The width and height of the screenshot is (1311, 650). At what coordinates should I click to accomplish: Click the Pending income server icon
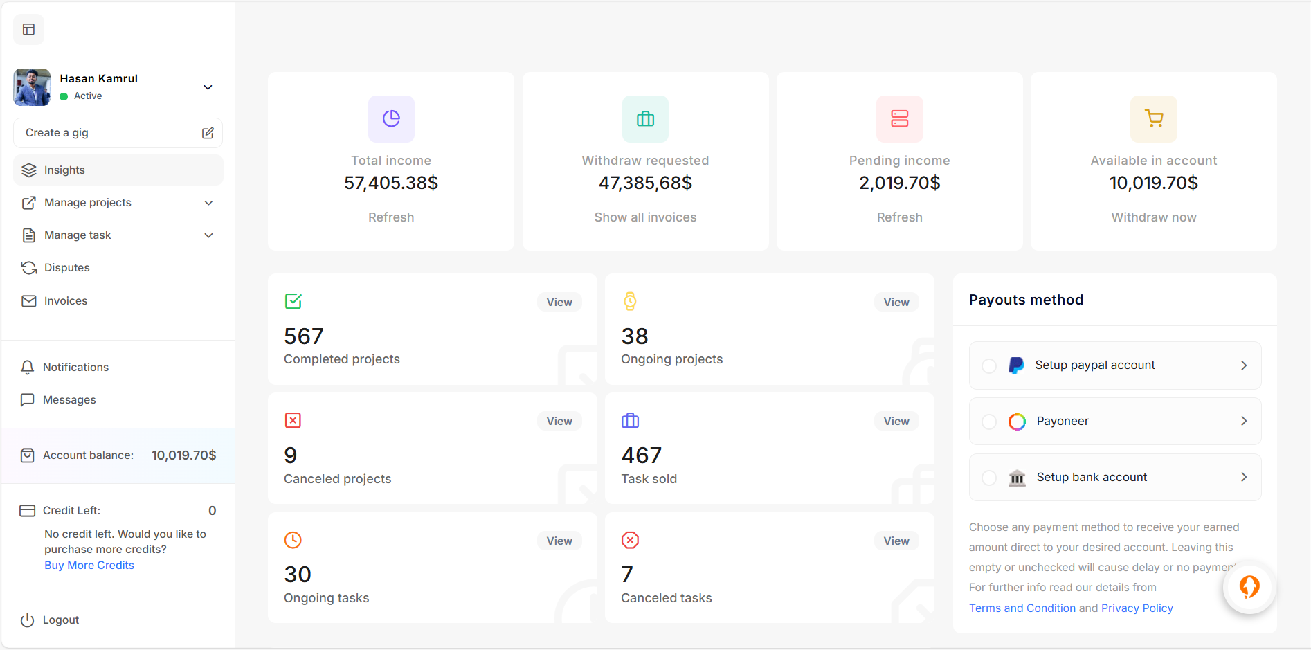point(899,119)
